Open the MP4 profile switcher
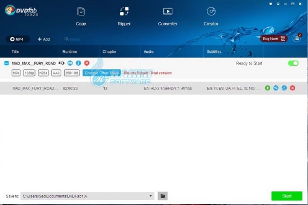 pyautogui.click(x=18, y=39)
